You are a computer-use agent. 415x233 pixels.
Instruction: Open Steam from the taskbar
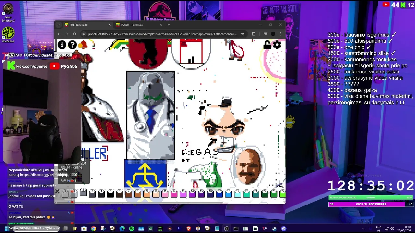pos(274,229)
